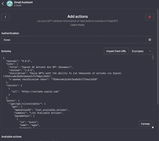Image resolution: width=159 pixels, height=141 pixels.
Task: Click back button beside Add actions
Action: pyautogui.click(x=5, y=17)
